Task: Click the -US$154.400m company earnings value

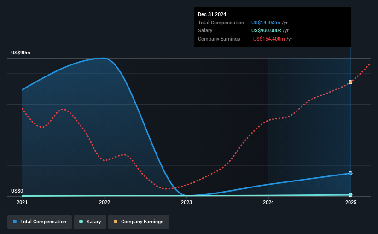Action: [x=268, y=39]
